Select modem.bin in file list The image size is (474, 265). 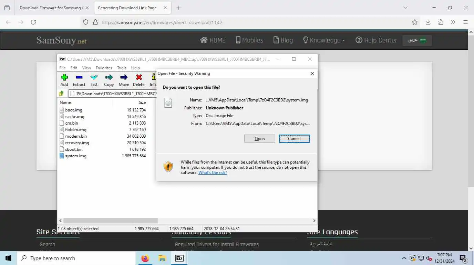(76, 136)
